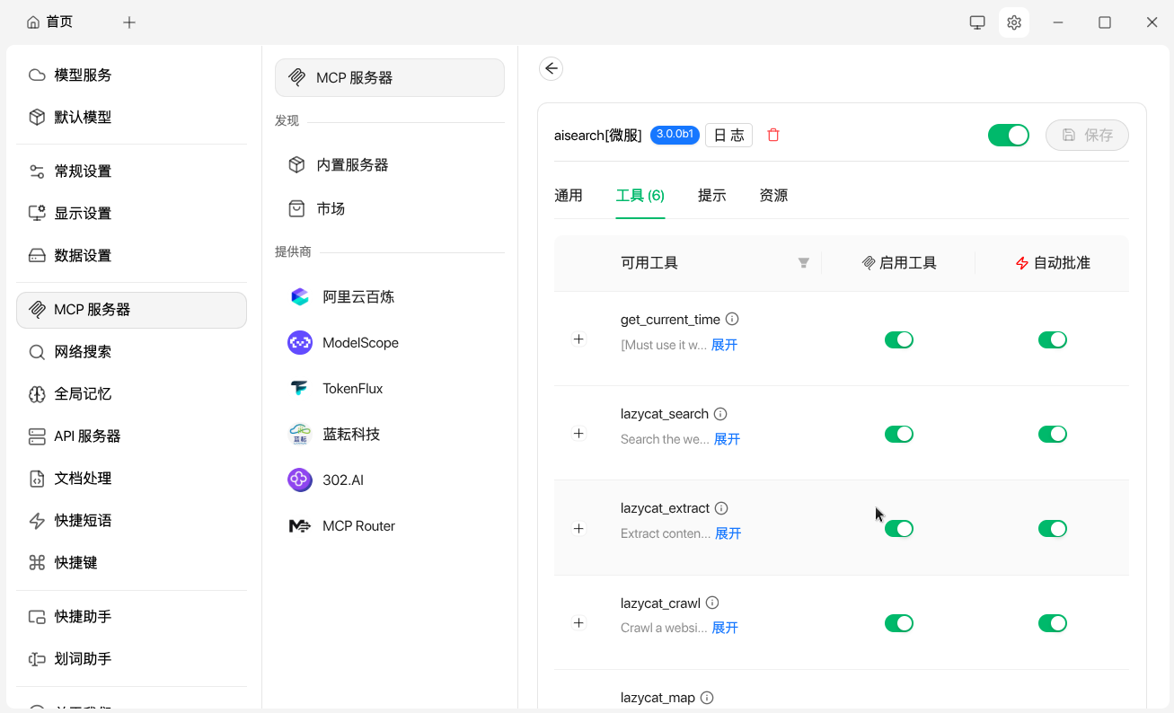
Task: Expand the get_current_time row with plus
Action: (578, 339)
